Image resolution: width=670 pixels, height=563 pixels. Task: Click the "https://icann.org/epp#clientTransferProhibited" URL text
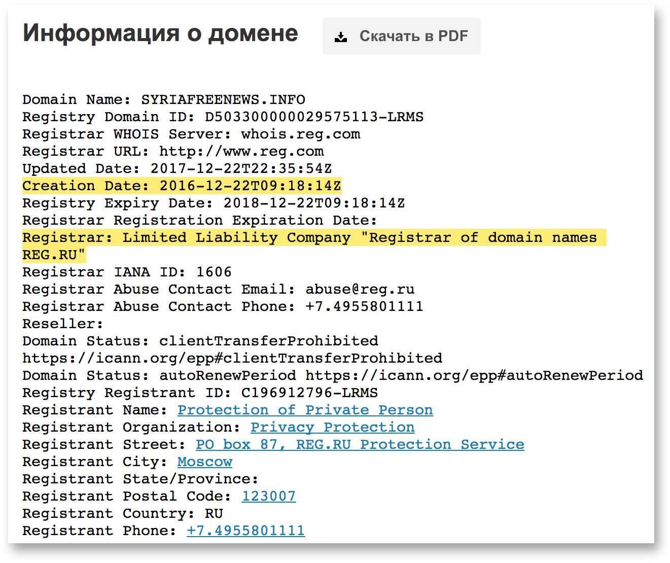click(232, 358)
